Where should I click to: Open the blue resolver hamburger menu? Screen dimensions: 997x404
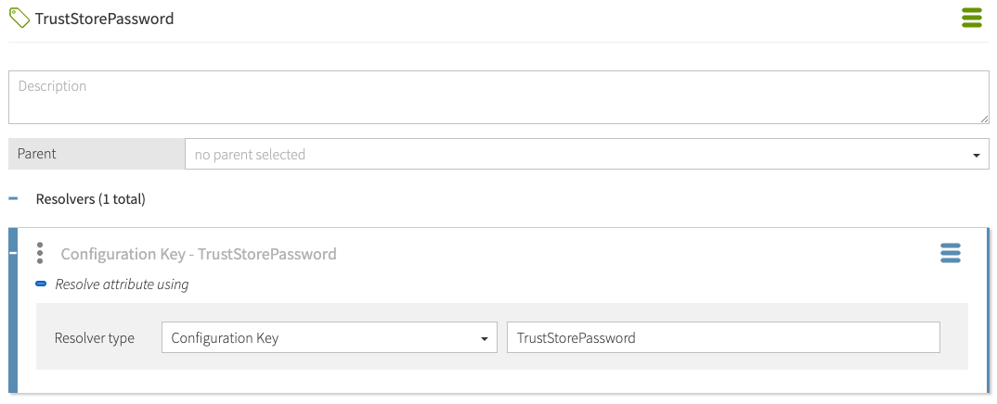(x=951, y=253)
